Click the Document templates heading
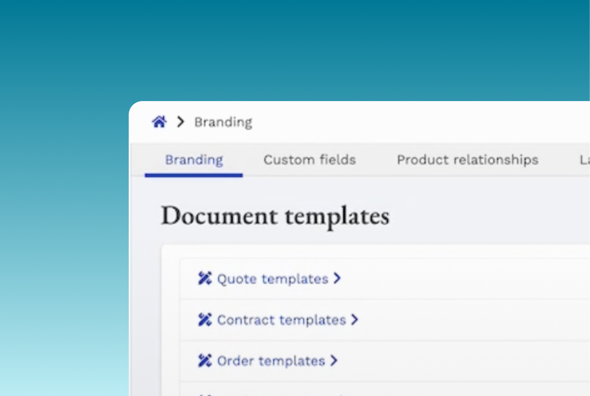The width and height of the screenshot is (590, 396). pyautogui.click(x=275, y=215)
